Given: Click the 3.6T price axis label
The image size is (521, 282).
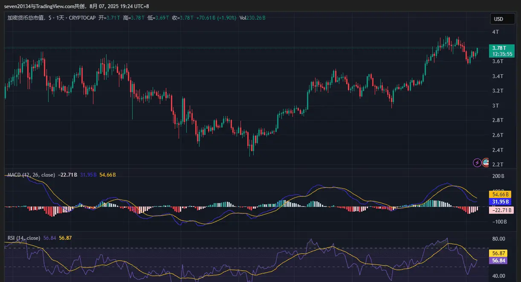Looking at the screenshot, I should (x=498, y=61).
